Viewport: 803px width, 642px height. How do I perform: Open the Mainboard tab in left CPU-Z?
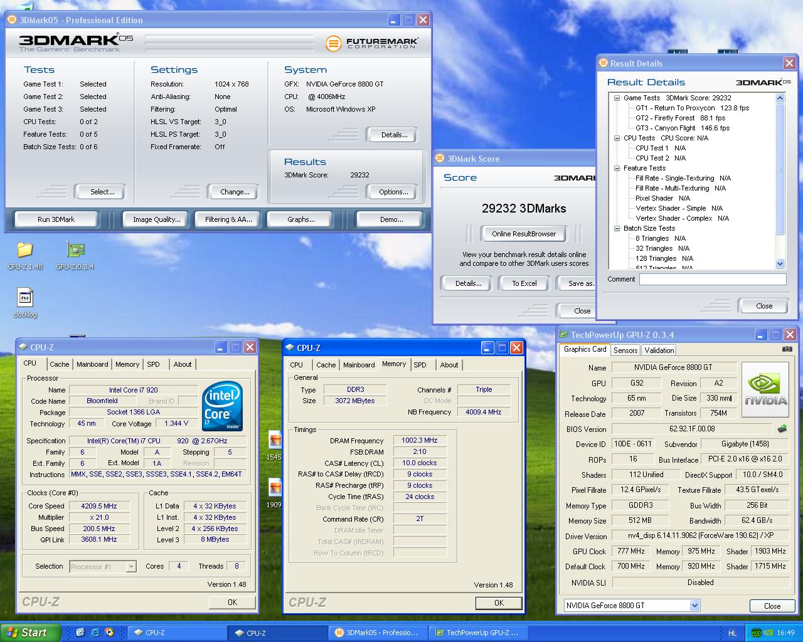(x=92, y=364)
